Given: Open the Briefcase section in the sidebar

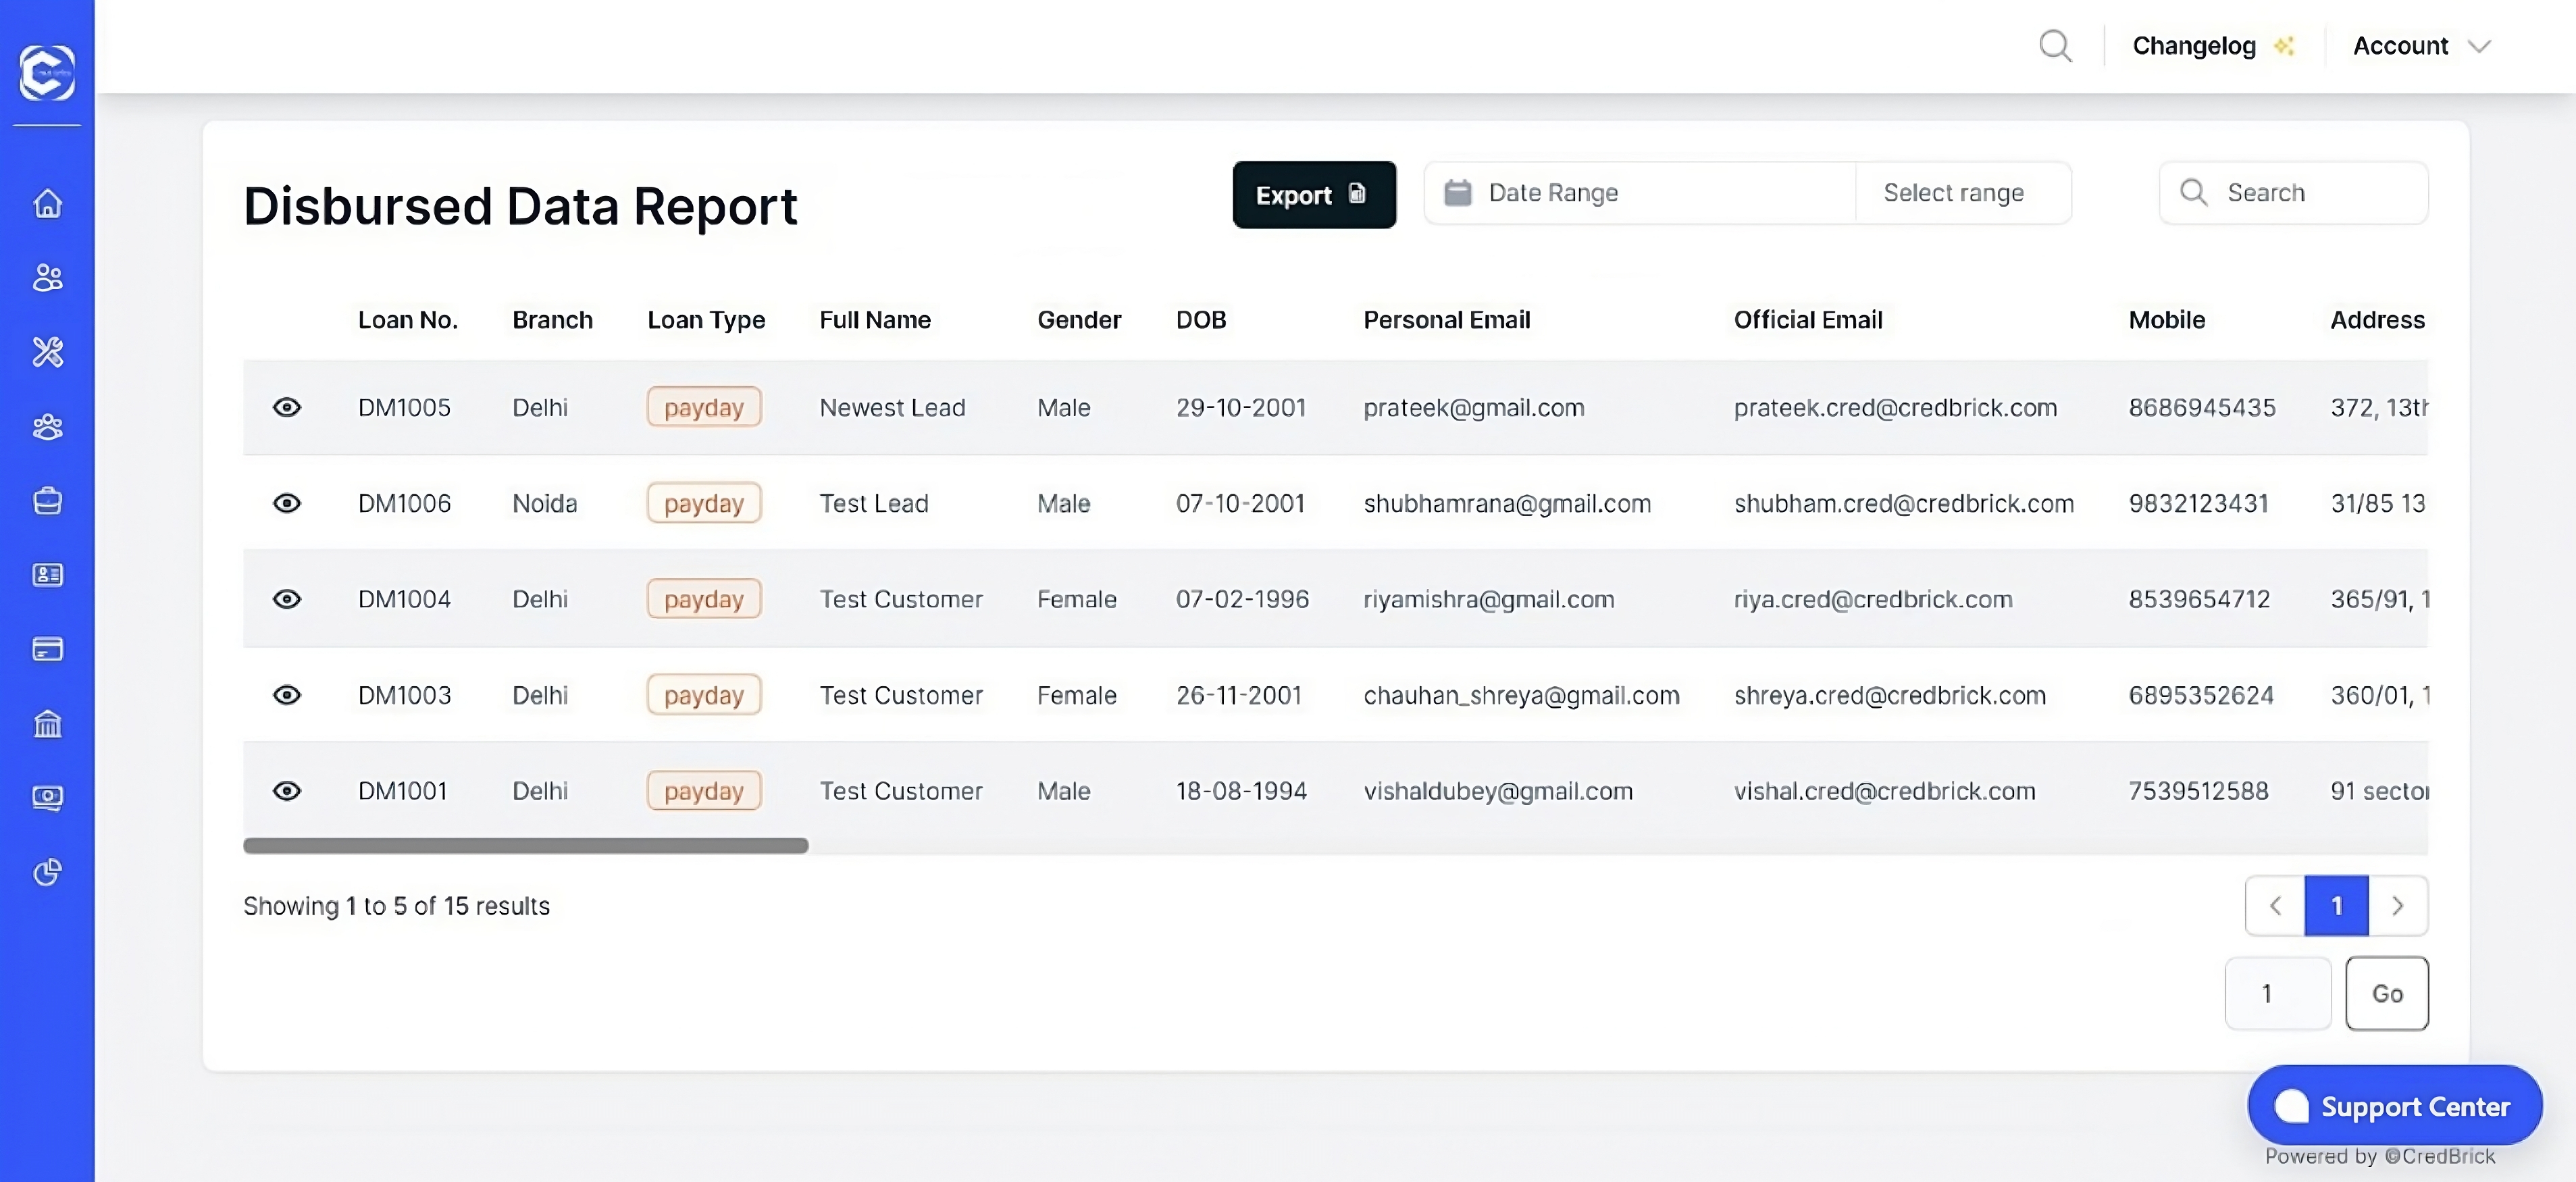Looking at the screenshot, I should [47, 501].
